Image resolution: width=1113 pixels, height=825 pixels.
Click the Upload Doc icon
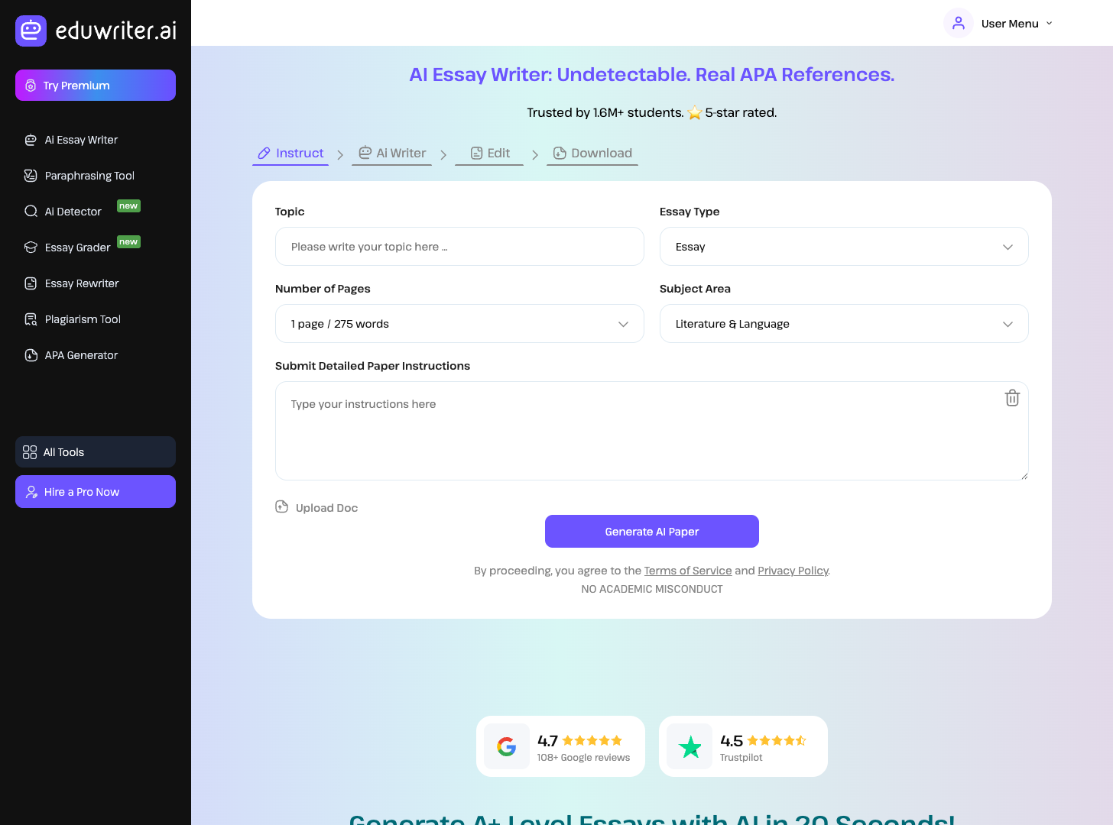point(281,506)
